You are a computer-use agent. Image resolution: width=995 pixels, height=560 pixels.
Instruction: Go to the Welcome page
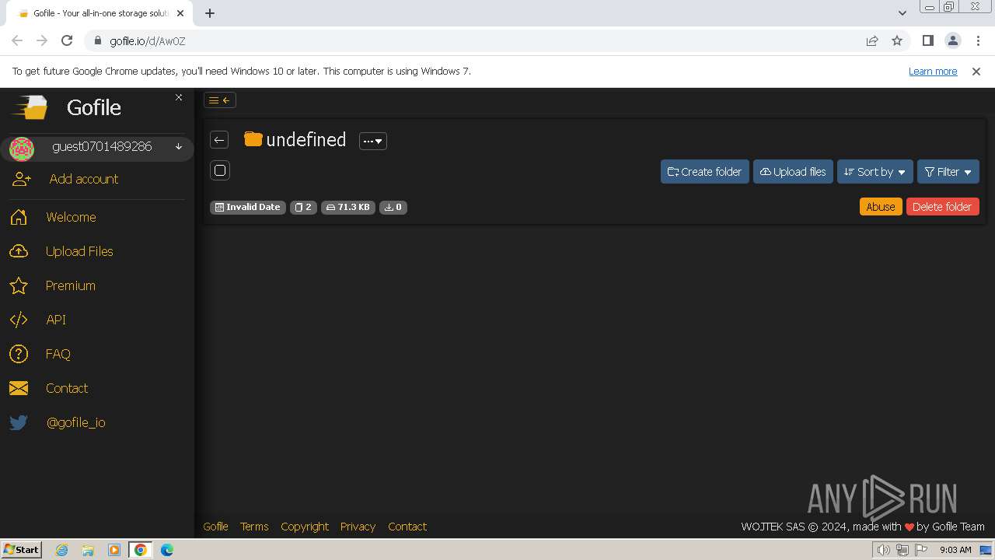pos(71,217)
